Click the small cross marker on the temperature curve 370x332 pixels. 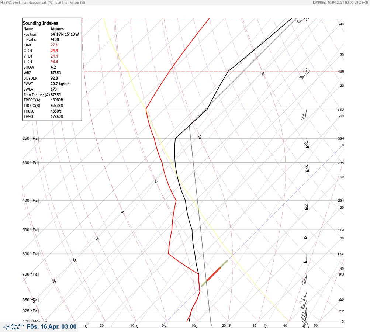tap(200, 288)
